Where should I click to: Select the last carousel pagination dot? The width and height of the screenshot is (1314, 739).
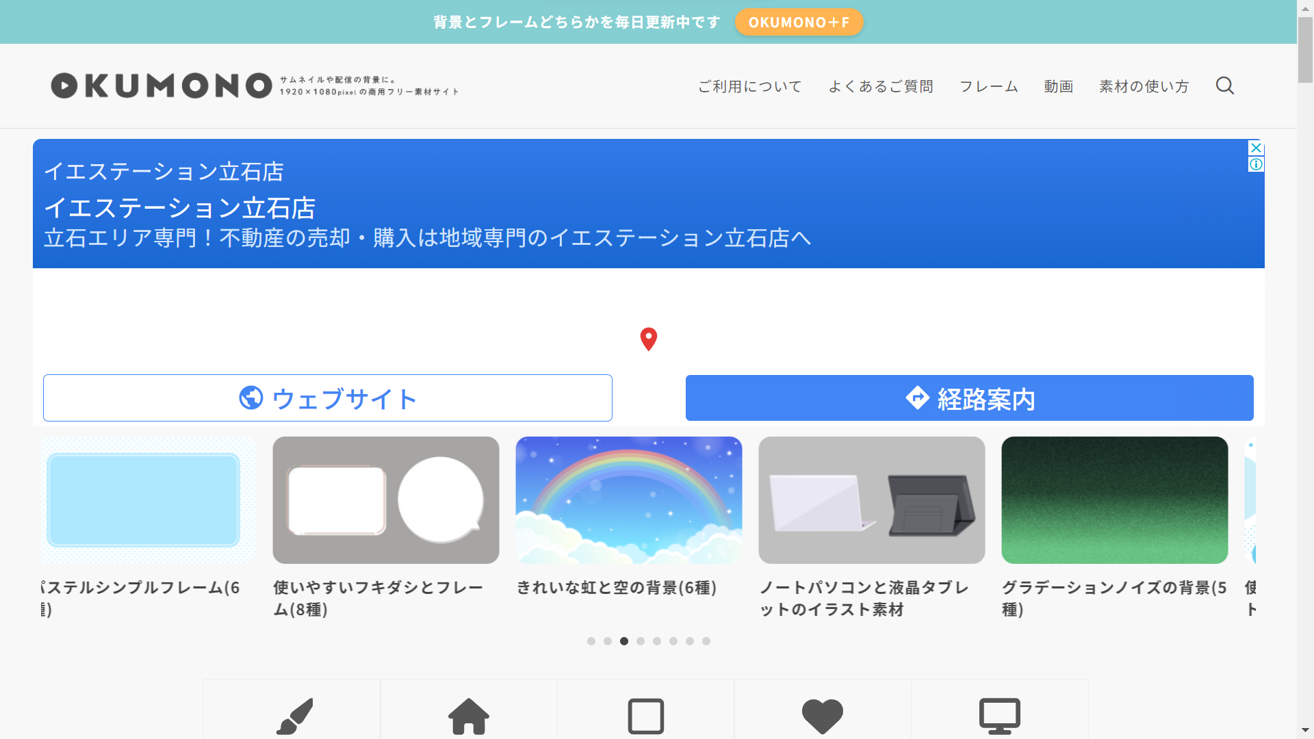click(706, 641)
